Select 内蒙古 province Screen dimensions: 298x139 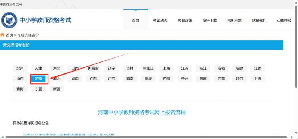93,69
